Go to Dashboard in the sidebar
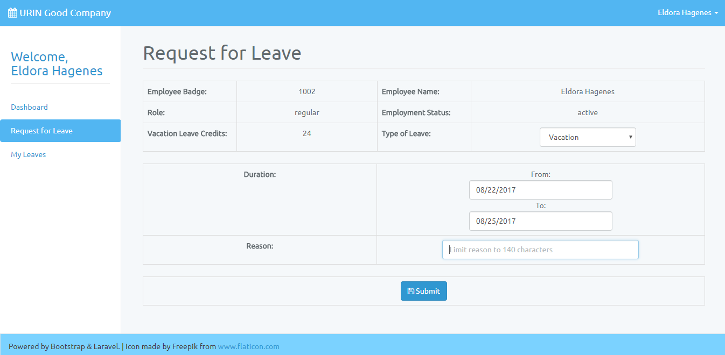Viewport: 725px width, 355px height. click(29, 107)
